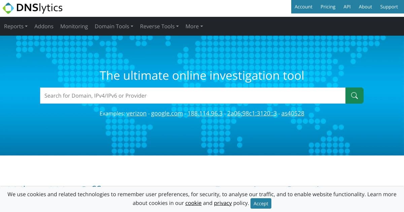Open the Reverse Tools dropdown
The height and width of the screenshot is (212, 404).
159,26
